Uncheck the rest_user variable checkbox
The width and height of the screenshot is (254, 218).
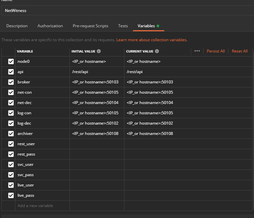pyautogui.click(x=11, y=144)
